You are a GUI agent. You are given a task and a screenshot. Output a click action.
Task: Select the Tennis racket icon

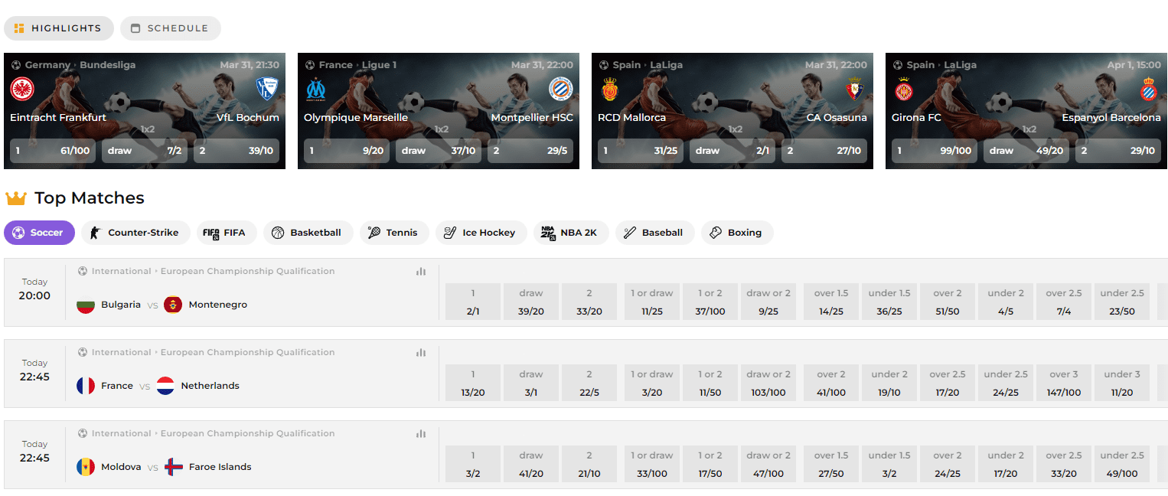(374, 232)
